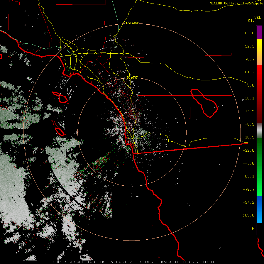Click the -109.8 velocity scale value
This screenshot has width=264, height=264.
point(247,215)
